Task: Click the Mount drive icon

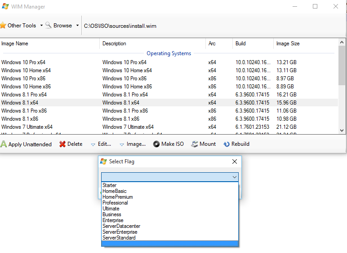Action: click(x=195, y=144)
